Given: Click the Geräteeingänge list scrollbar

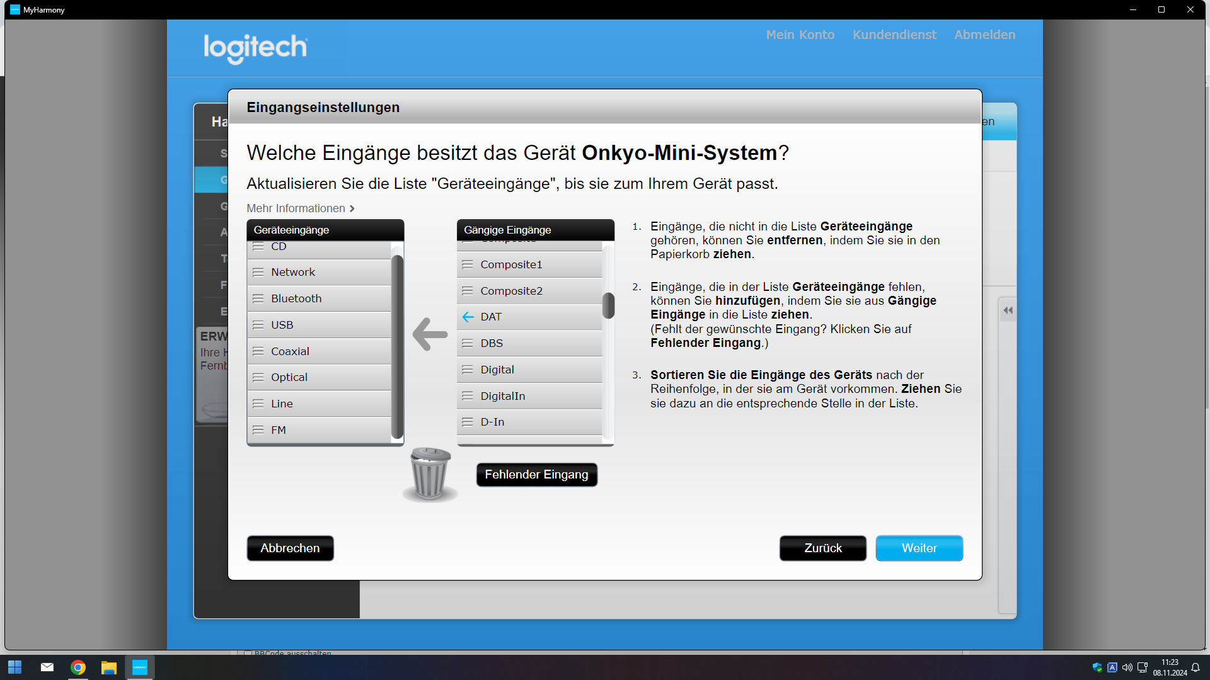Looking at the screenshot, I should pyautogui.click(x=397, y=346).
